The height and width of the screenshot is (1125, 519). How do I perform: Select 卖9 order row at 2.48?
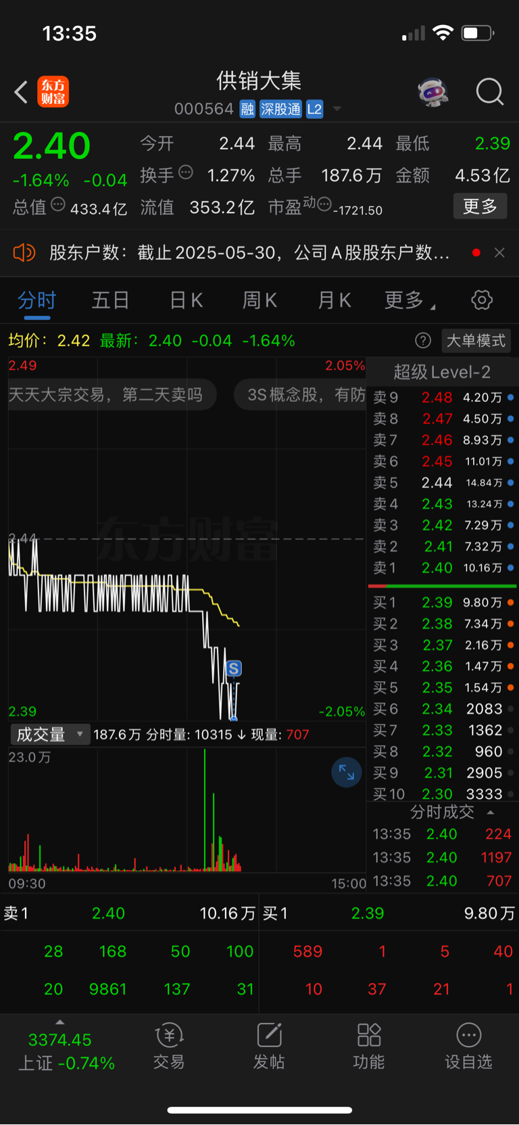[x=443, y=397]
